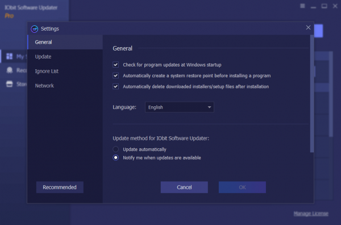Open the Ignore List settings tab

coord(65,71)
